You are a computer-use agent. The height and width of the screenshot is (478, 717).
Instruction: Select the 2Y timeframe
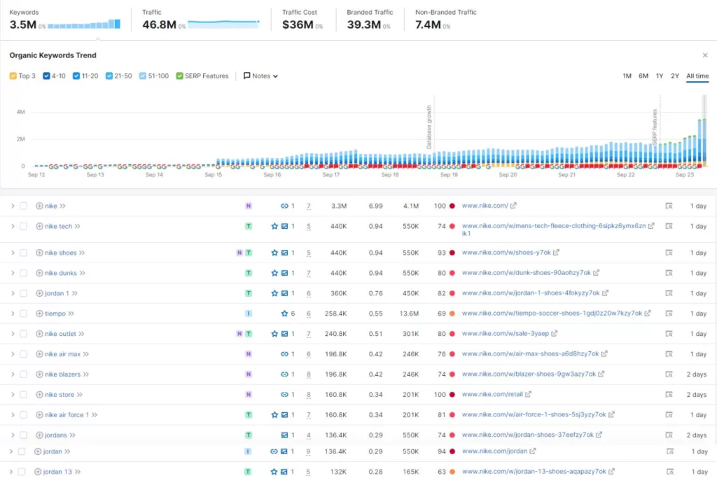tap(674, 76)
